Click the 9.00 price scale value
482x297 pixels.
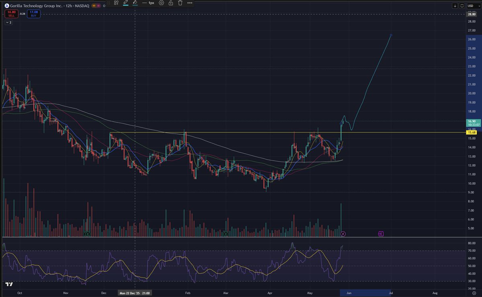[x=471, y=192]
